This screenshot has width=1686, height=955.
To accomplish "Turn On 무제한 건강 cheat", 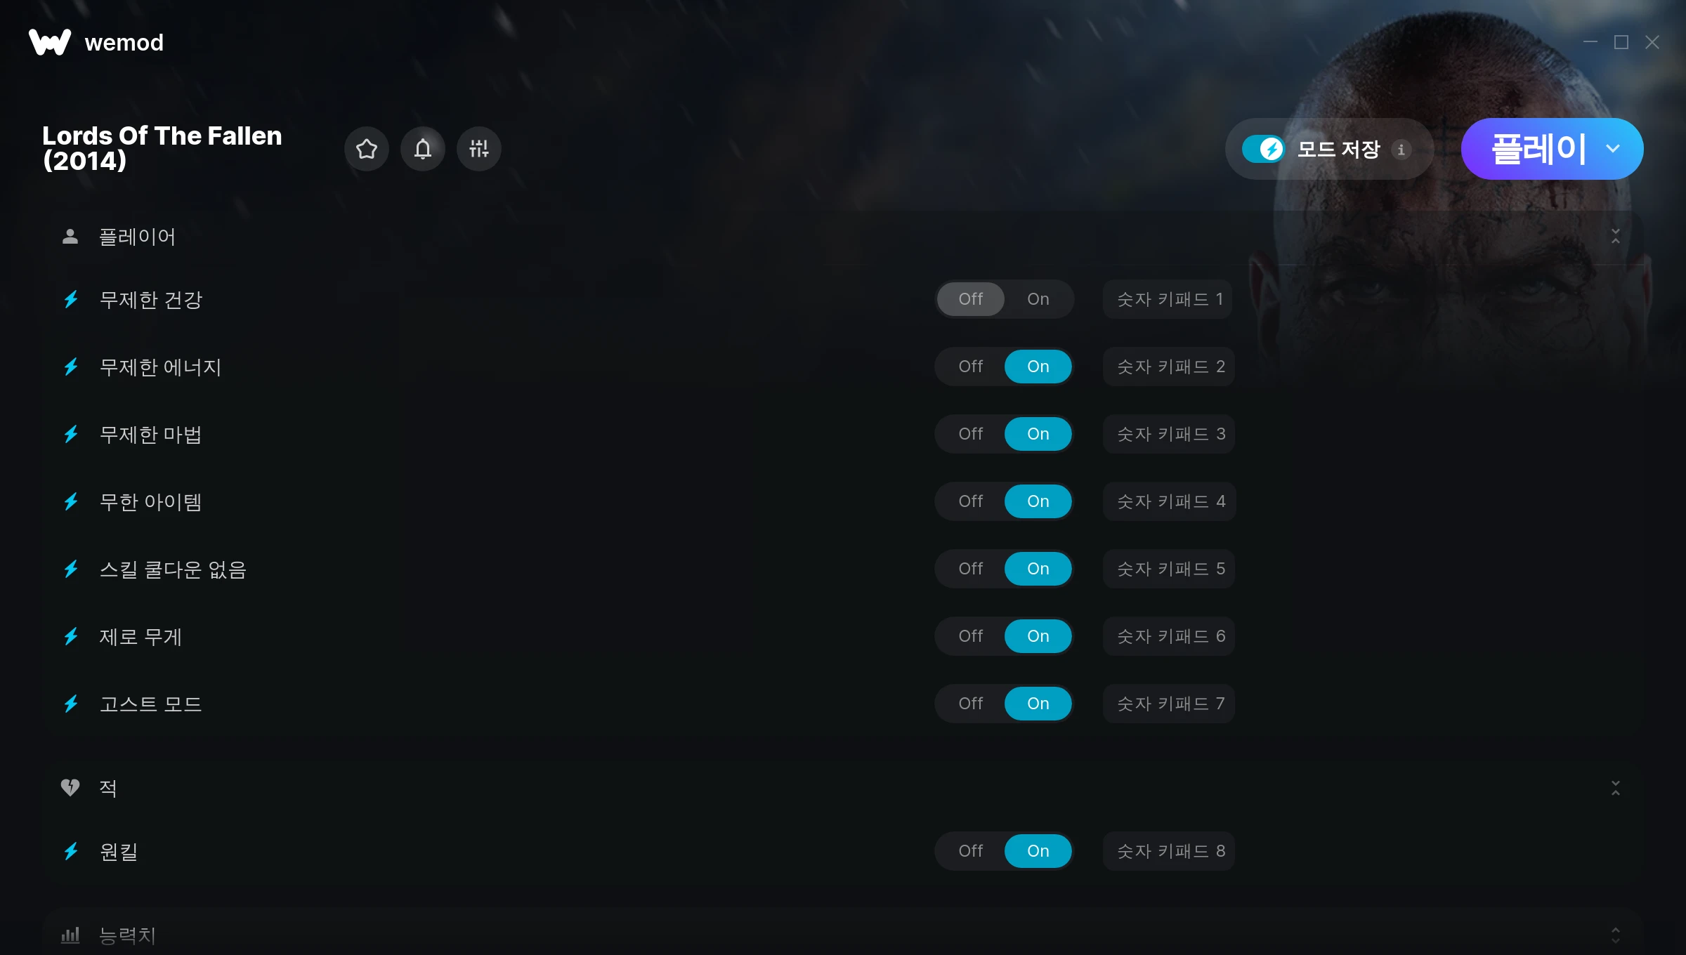I will point(1038,299).
